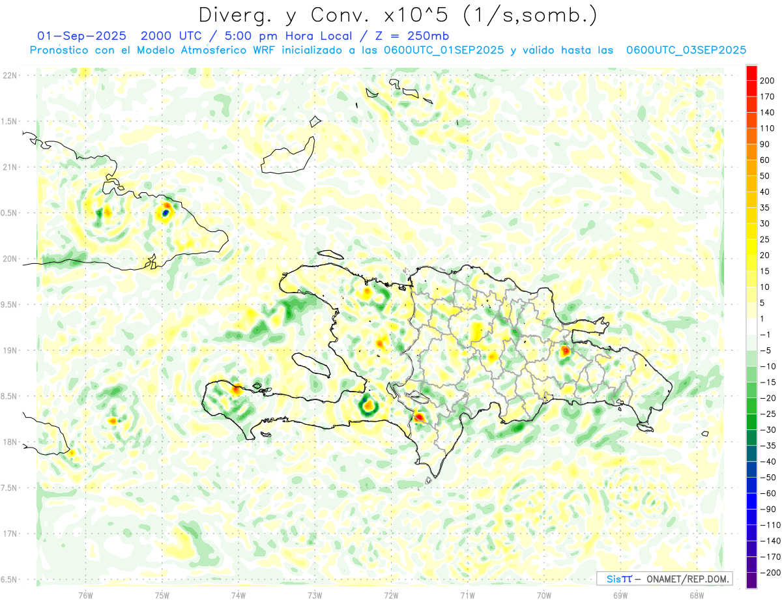Click the "76W" longitude label
782x604 pixels.
click(85, 595)
